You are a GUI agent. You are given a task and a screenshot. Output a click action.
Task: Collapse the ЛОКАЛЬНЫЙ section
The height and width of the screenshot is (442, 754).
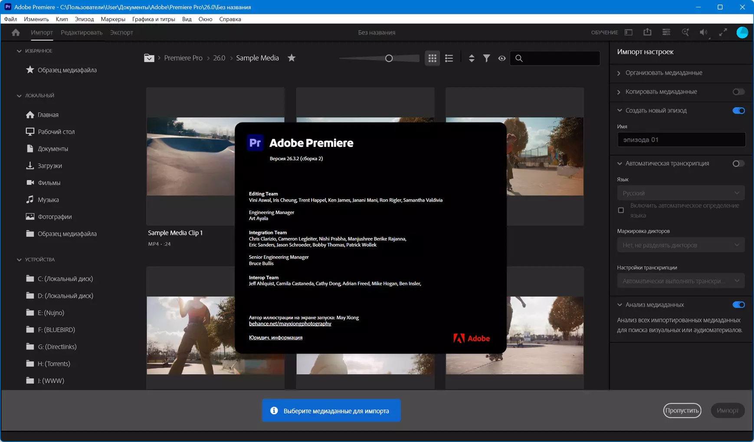point(19,96)
